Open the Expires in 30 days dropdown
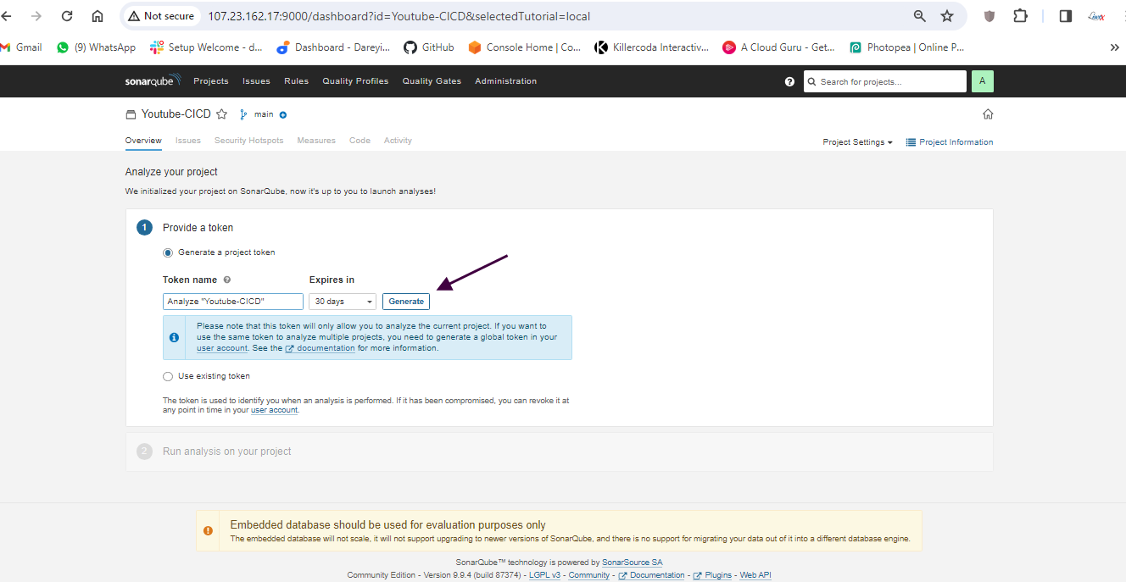The height and width of the screenshot is (582, 1126). tap(343, 302)
